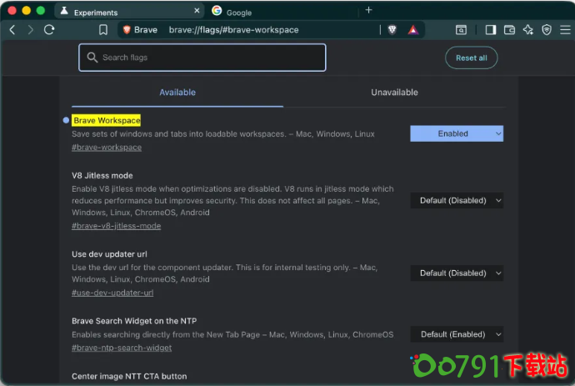
Task: Close the Experiments tab
Action: (x=197, y=11)
